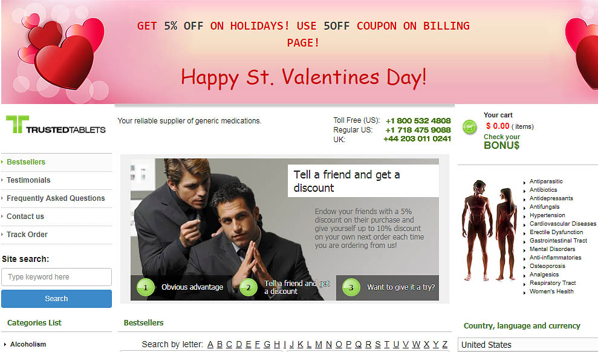The image size is (598, 352).
Task: Select step 1 Obvious advantage circle
Action: (x=145, y=287)
